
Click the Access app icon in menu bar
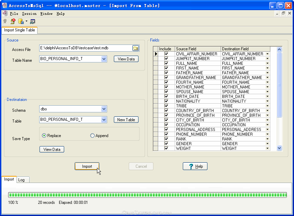pos(5,13)
